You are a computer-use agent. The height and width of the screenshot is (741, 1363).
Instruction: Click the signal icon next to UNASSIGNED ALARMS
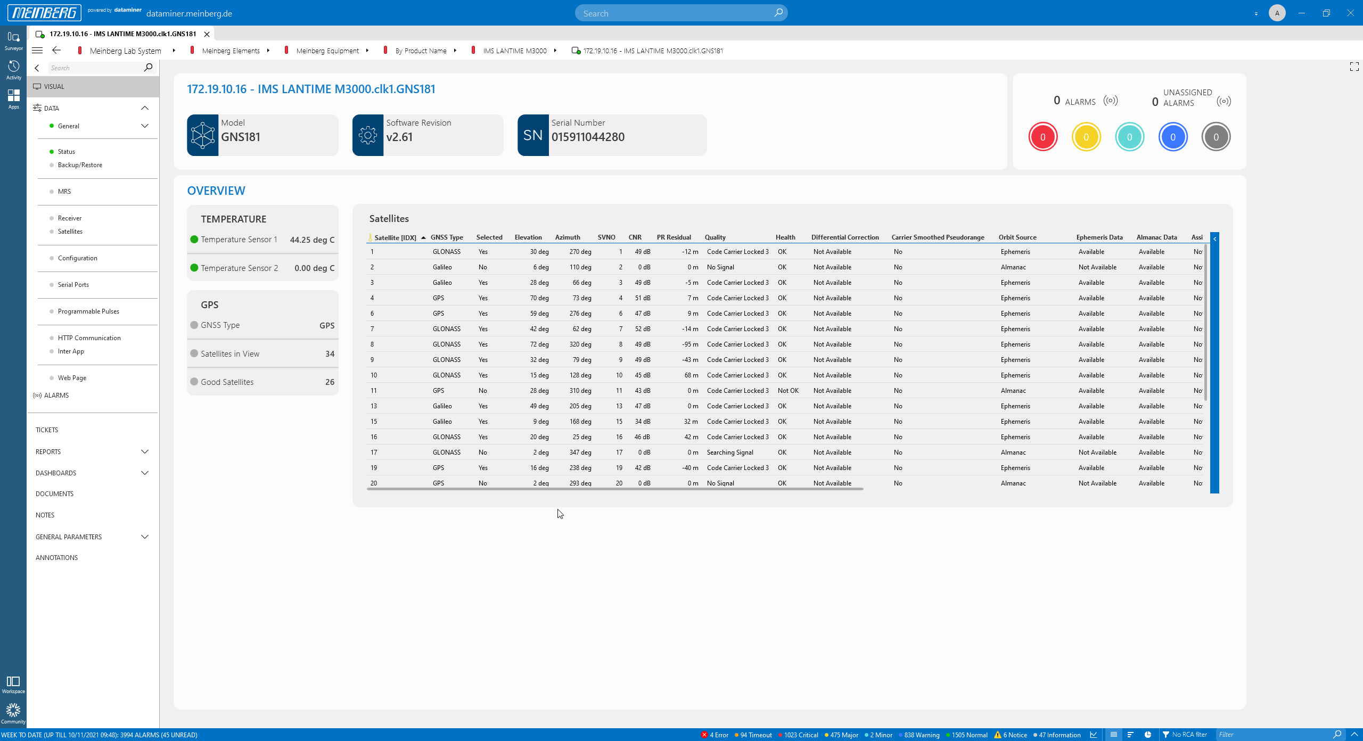tap(1224, 101)
